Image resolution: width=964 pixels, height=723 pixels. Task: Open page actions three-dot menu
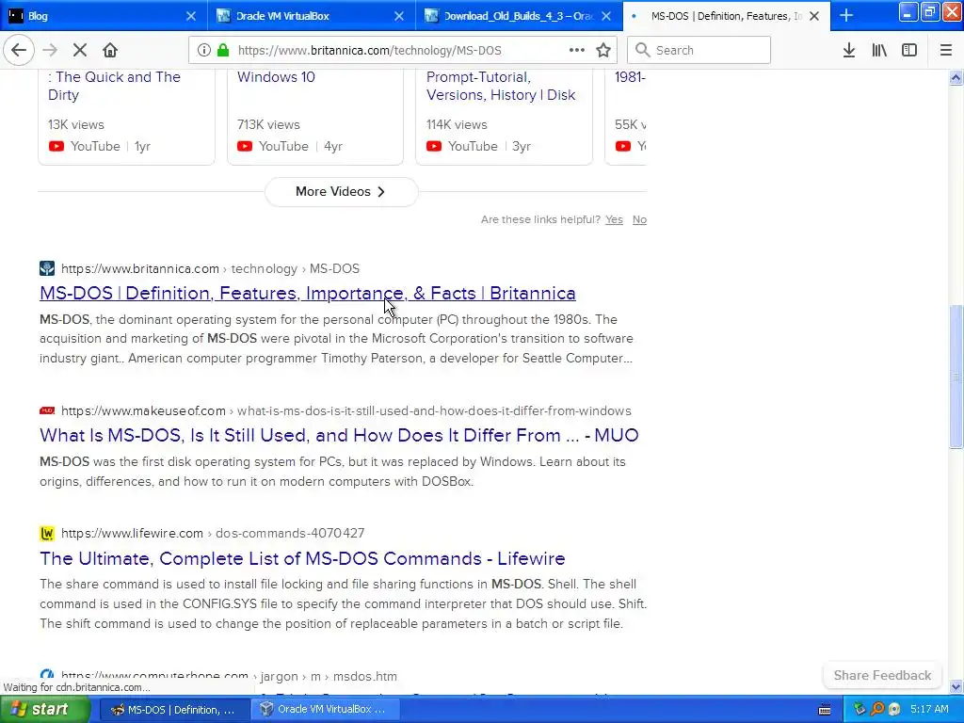(577, 51)
